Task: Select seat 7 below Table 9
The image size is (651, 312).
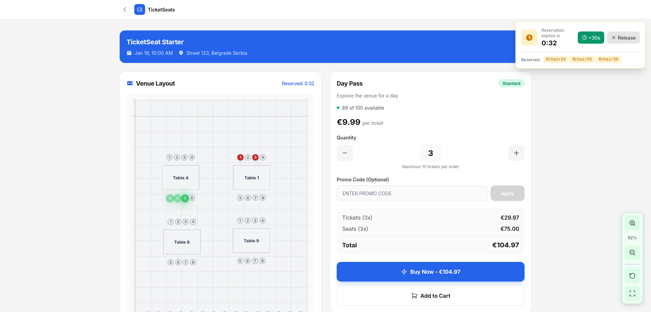Action: coord(255,261)
